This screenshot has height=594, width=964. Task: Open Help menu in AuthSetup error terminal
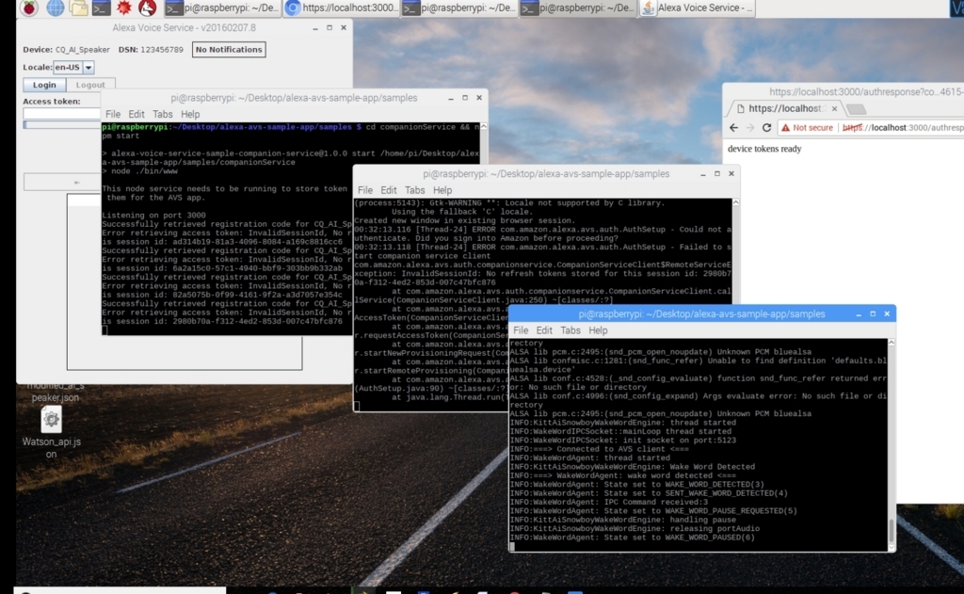tap(442, 190)
